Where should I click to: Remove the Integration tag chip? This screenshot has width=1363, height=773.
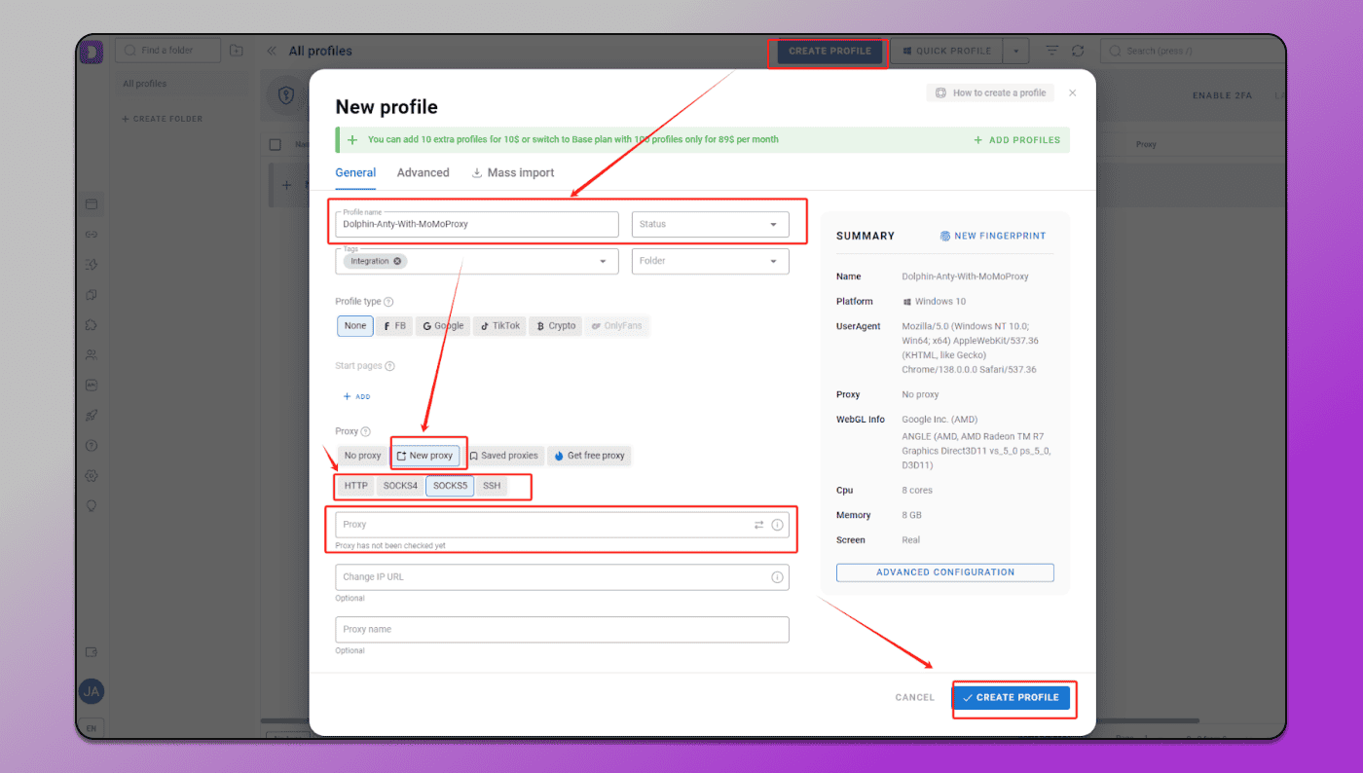[x=397, y=261]
